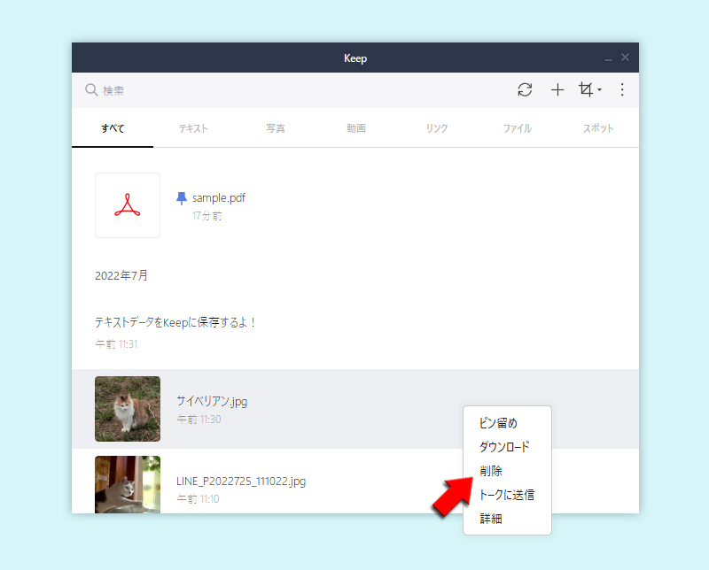Choose トークに送信 from the context menu
This screenshot has width=709, height=570.
(x=507, y=495)
